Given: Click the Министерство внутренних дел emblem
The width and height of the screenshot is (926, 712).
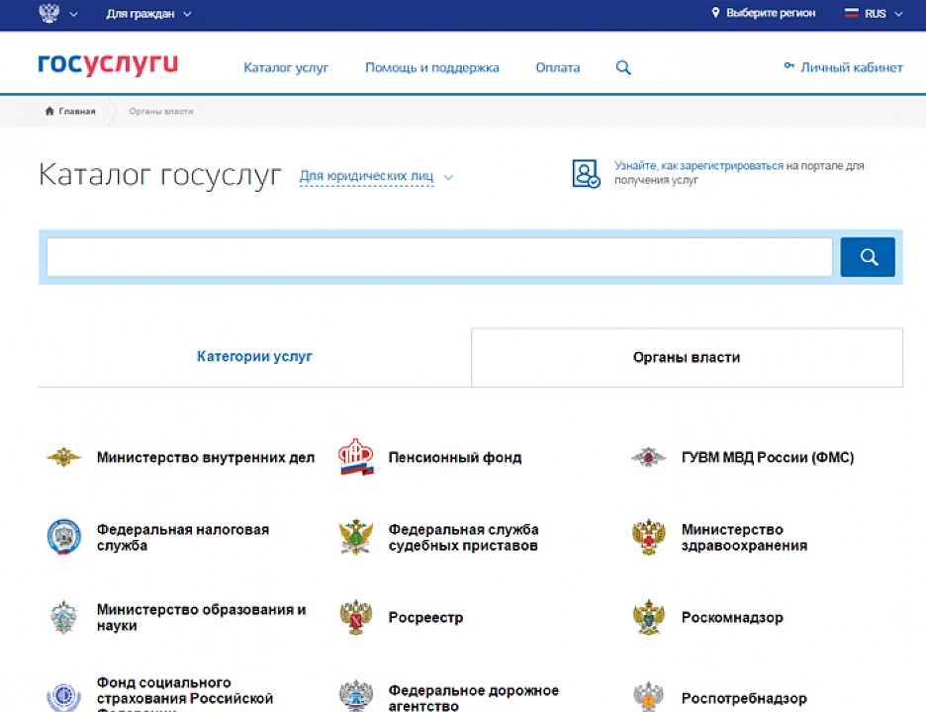Looking at the screenshot, I should point(63,457).
